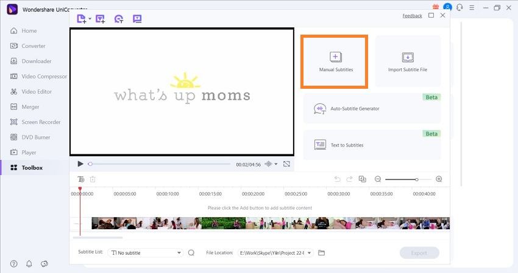
Task: Choose Import Subtitle File
Action: click(x=408, y=61)
